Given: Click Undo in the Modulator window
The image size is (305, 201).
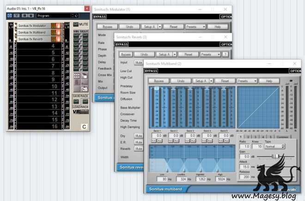Looking at the screenshot, I should [129, 27].
